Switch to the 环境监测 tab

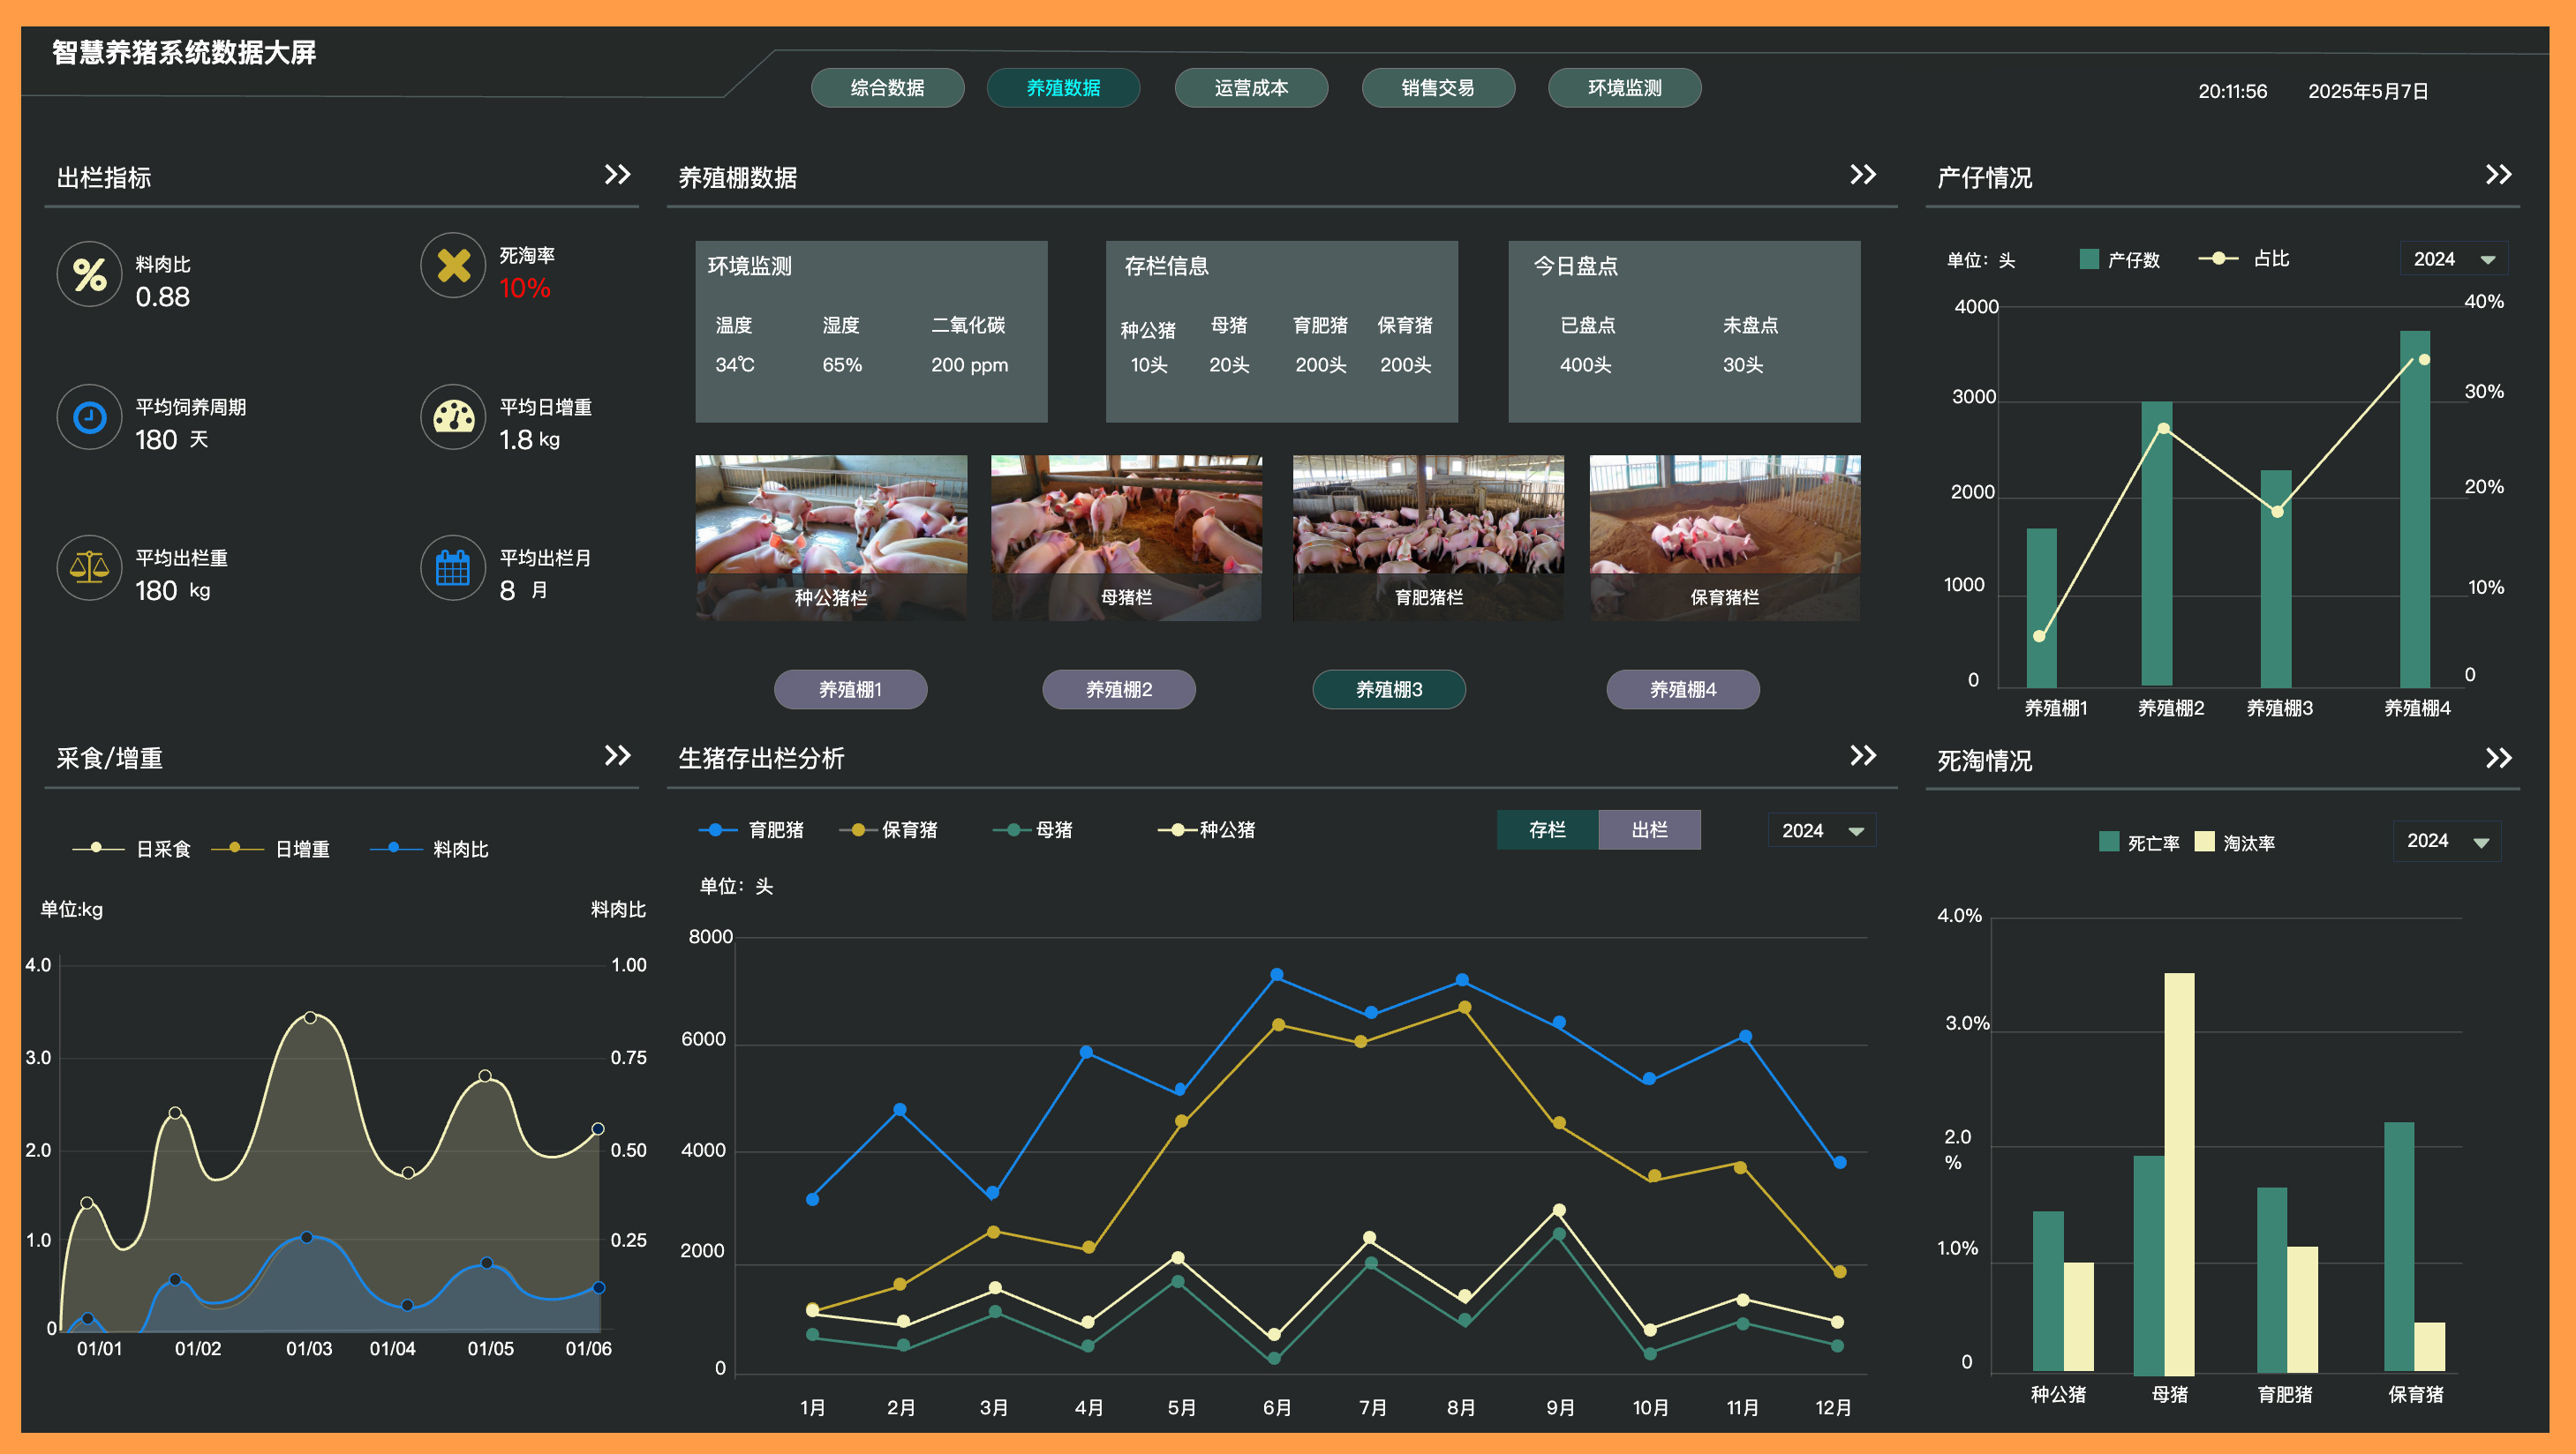[1624, 88]
